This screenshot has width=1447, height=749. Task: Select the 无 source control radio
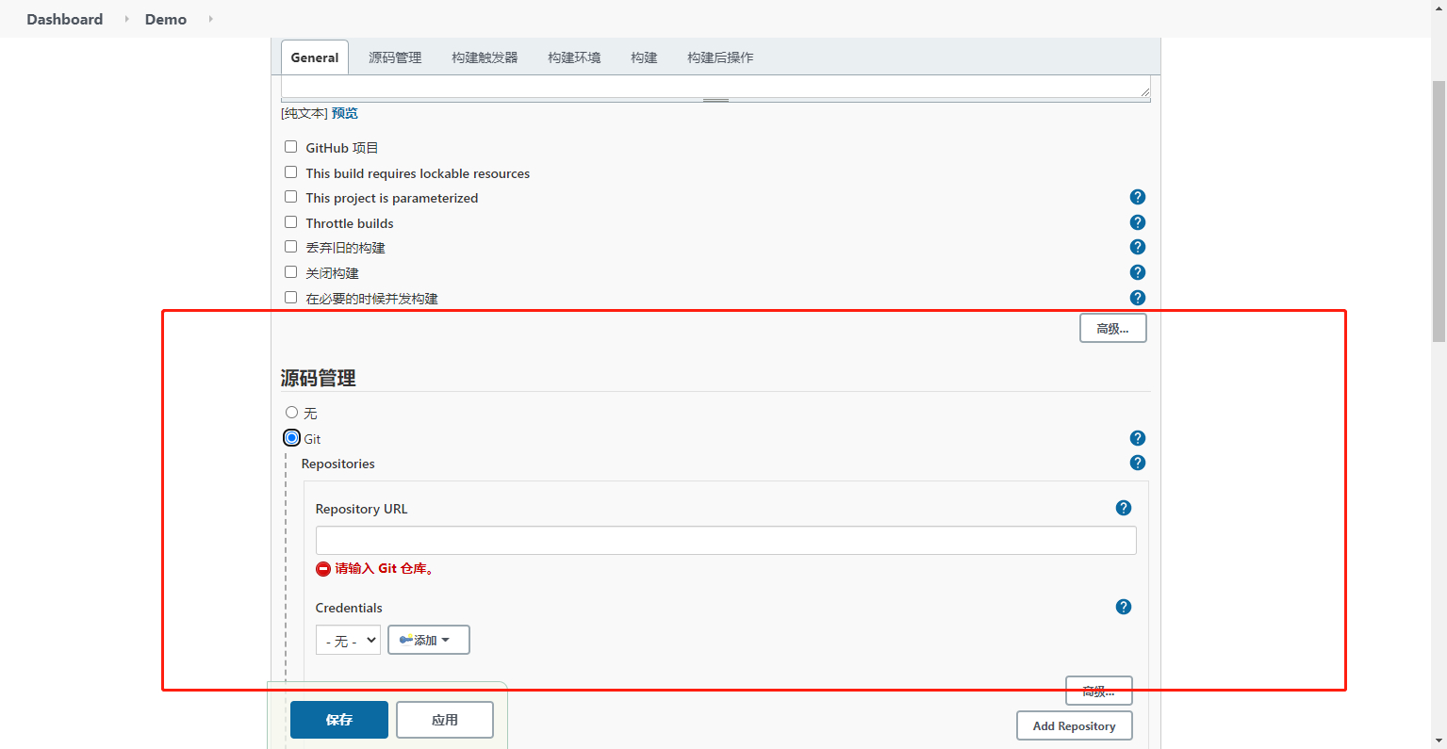click(292, 413)
